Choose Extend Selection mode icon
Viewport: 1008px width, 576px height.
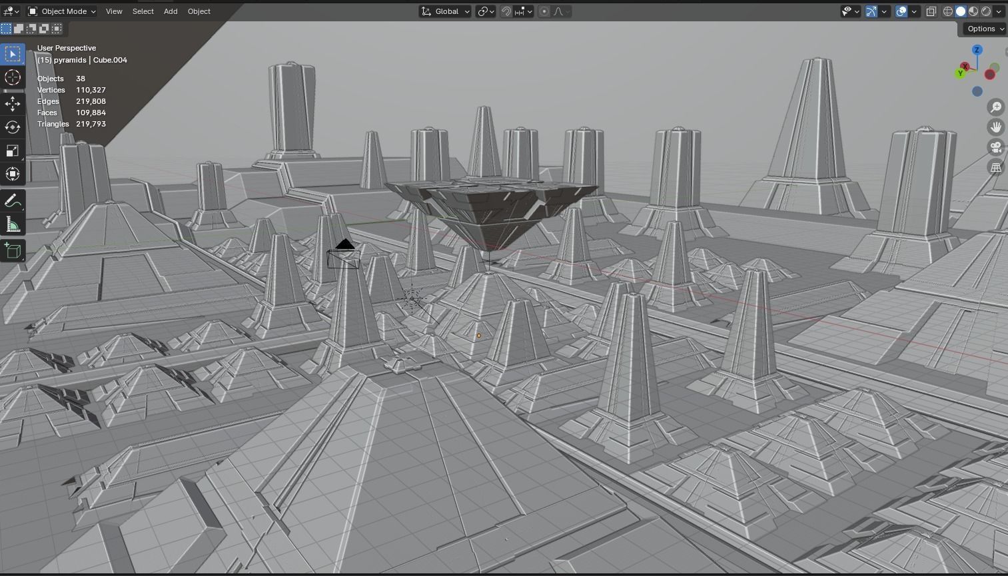(19, 29)
